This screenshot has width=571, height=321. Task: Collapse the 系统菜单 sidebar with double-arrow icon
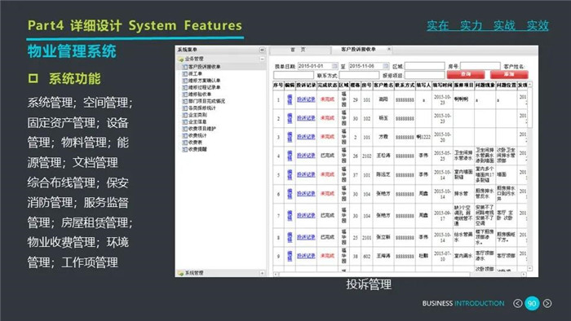[x=262, y=50]
